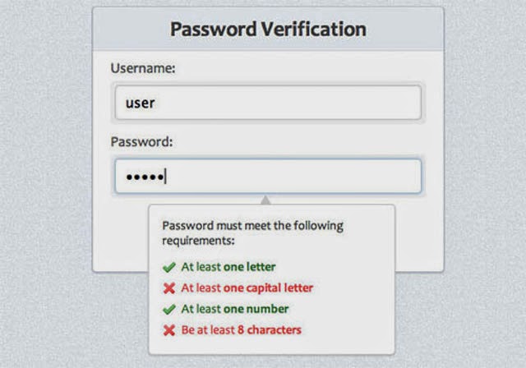The width and height of the screenshot is (526, 368).
Task: Click the red X beside capital letter
Action: tap(169, 288)
